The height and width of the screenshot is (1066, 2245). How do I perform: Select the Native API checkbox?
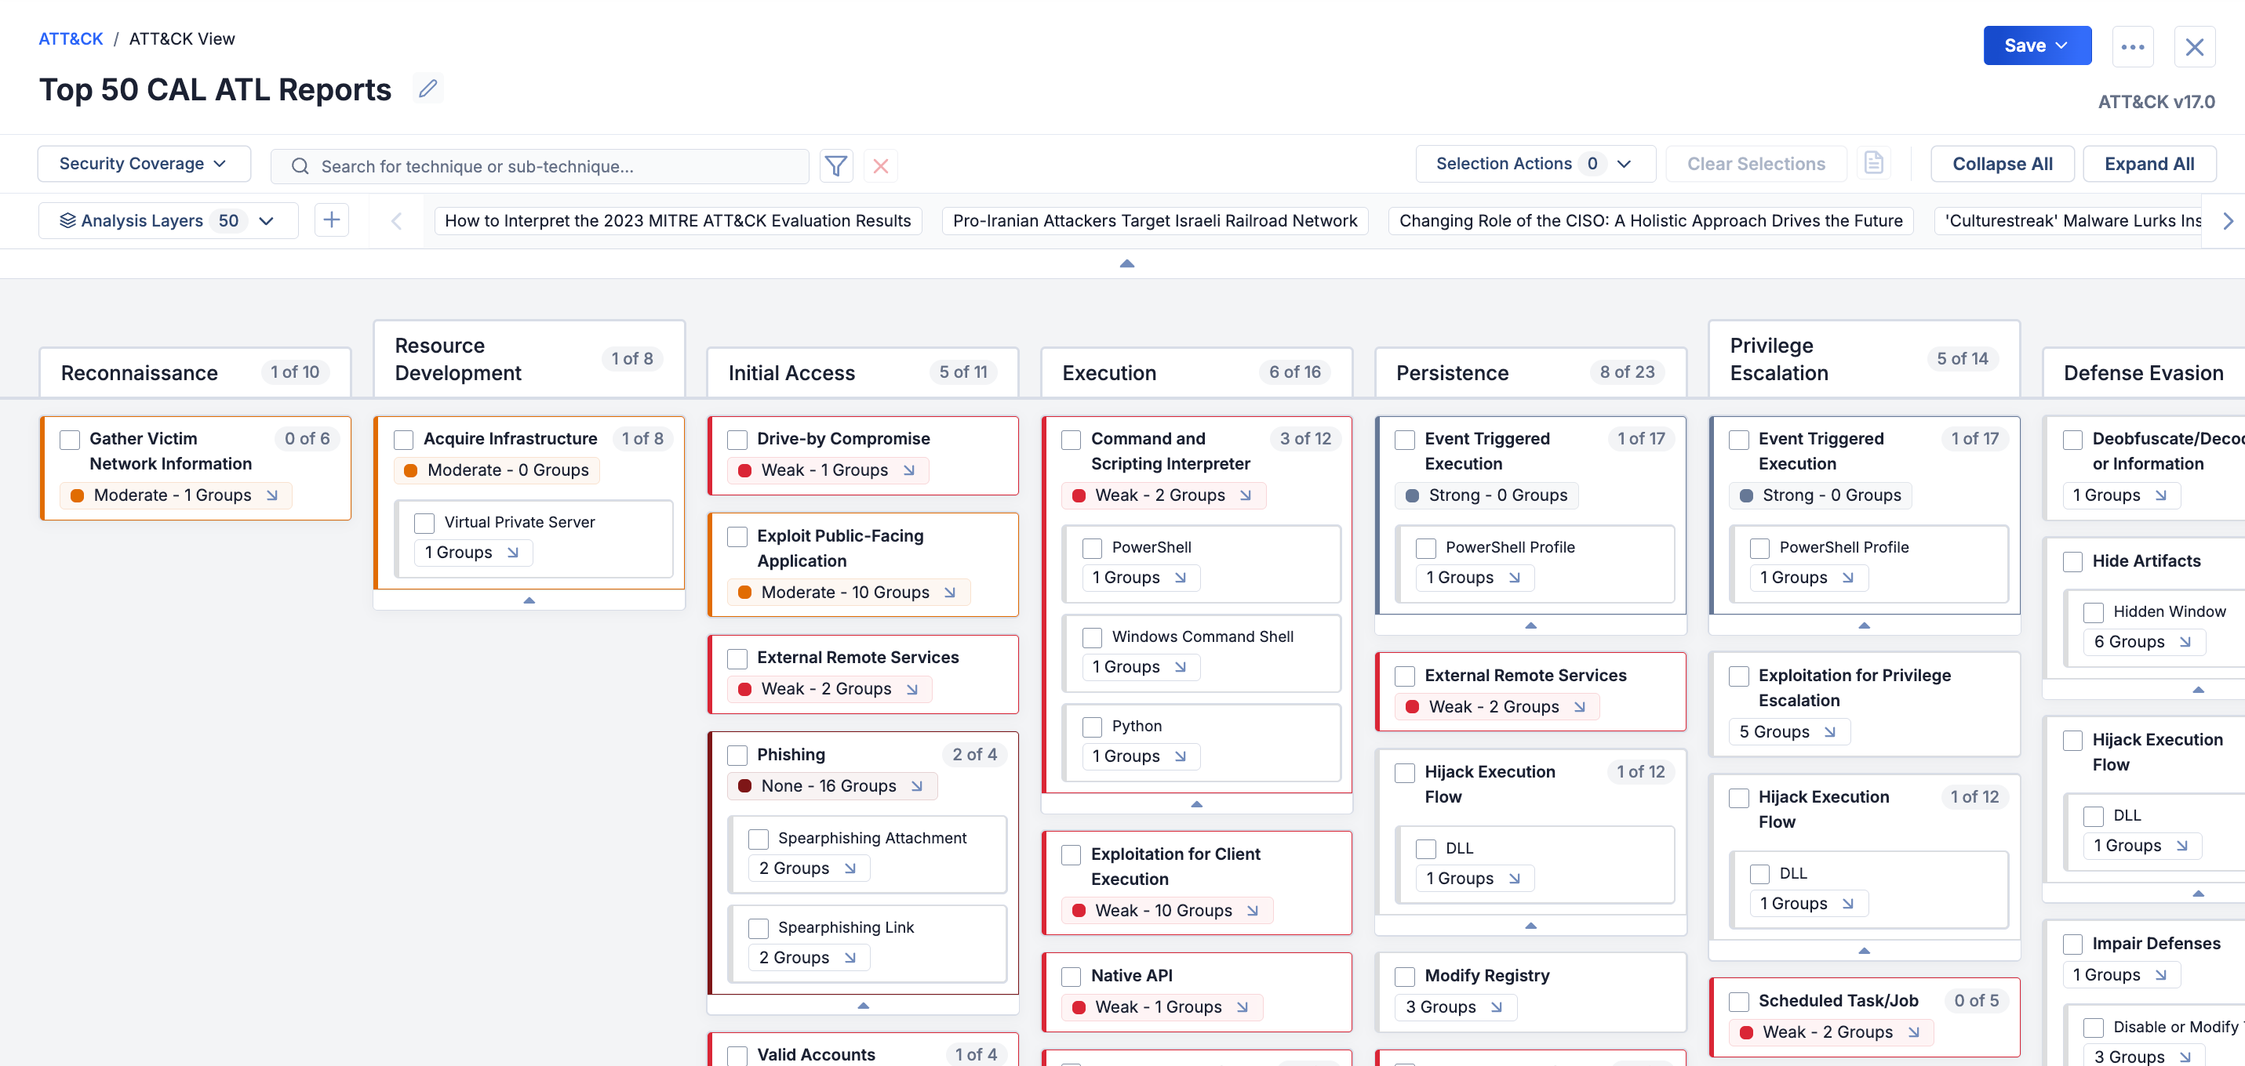1071,977
